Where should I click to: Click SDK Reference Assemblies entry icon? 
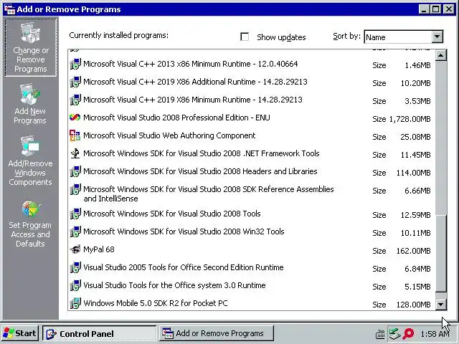click(75, 189)
